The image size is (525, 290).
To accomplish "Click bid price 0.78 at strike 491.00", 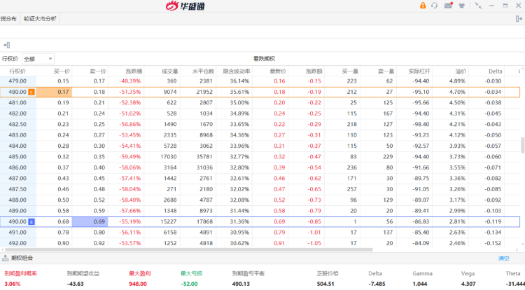I will [x=63, y=233].
